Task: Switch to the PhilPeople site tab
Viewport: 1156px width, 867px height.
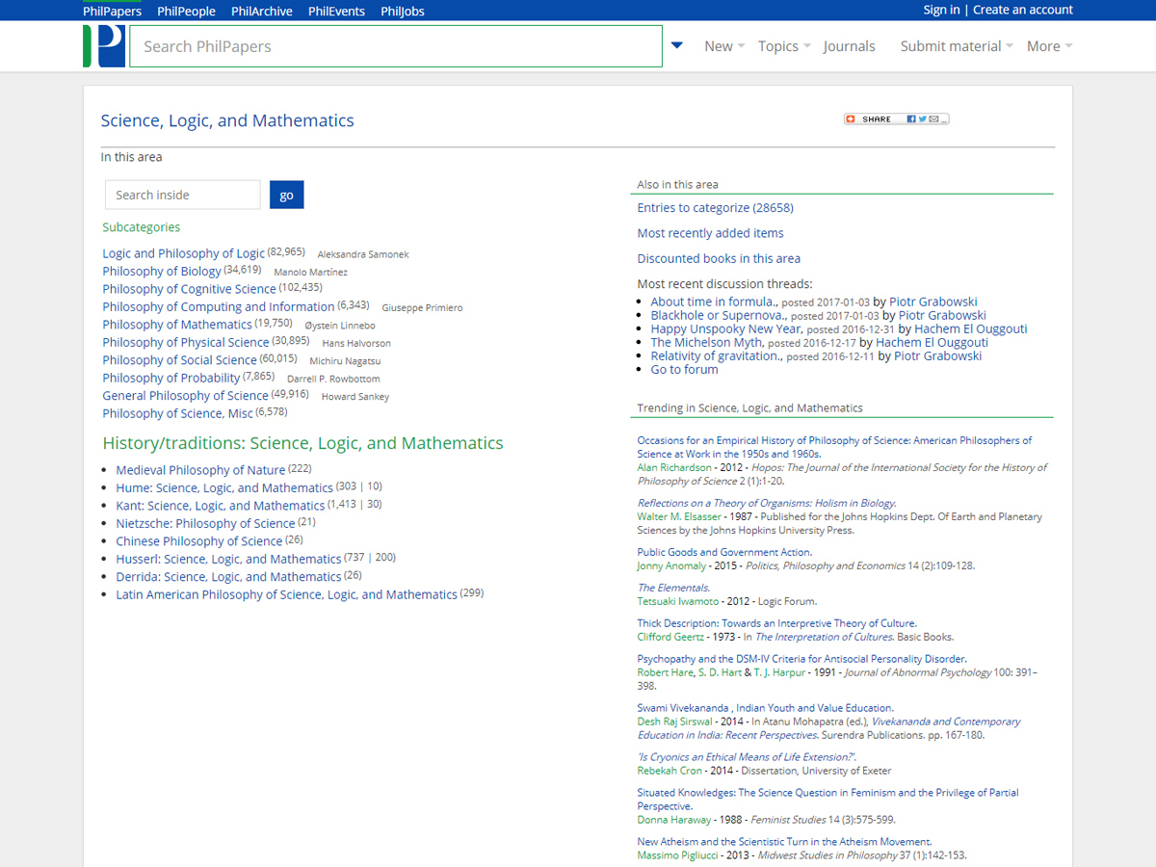Action: [186, 11]
